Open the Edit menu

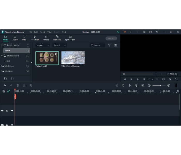tap(36, 32)
